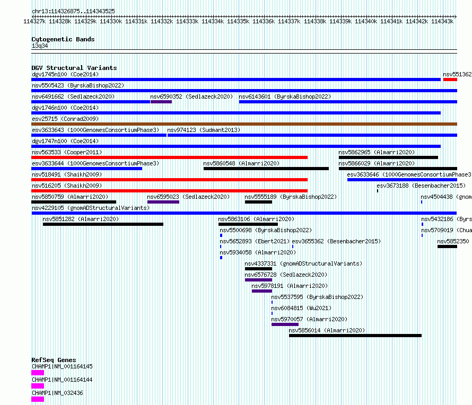Click the 114343k ruler tick label
This screenshot has height=405, width=472.
coord(442,21)
